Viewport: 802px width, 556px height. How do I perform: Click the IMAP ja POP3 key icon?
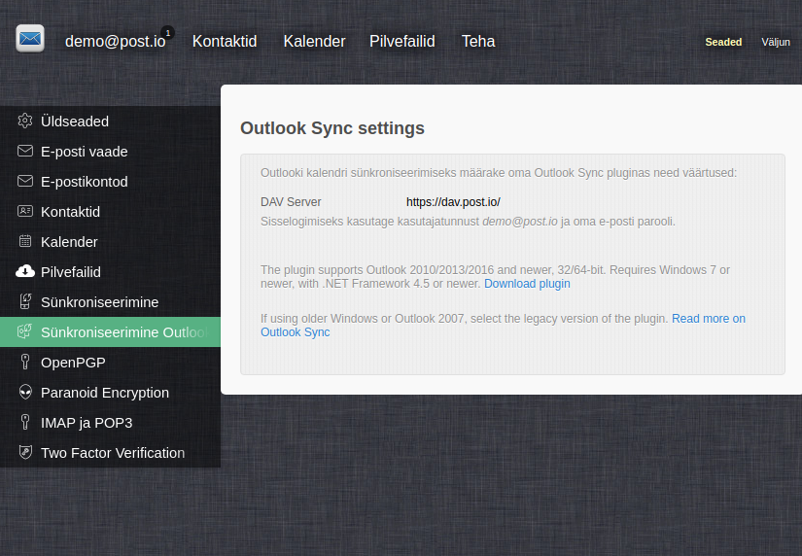point(25,422)
